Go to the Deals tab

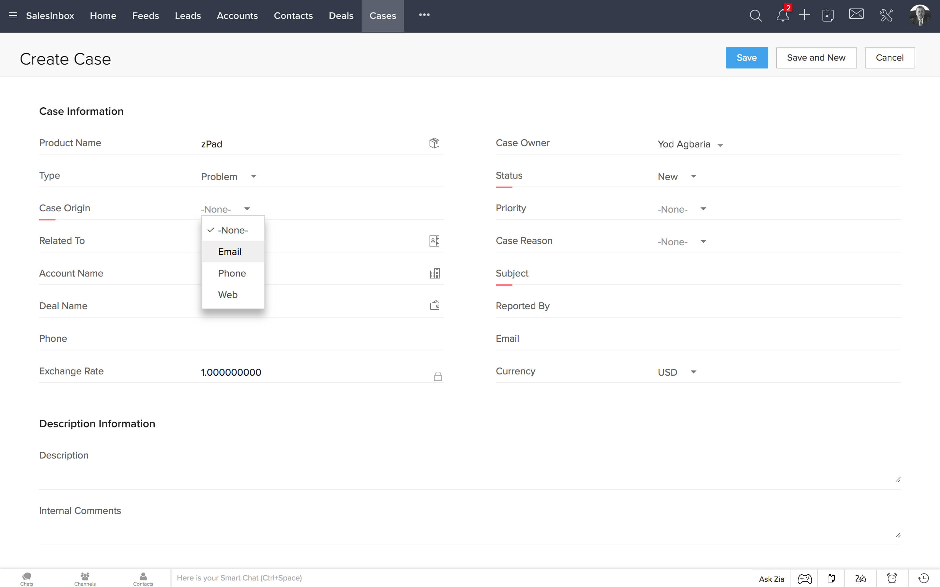point(341,16)
